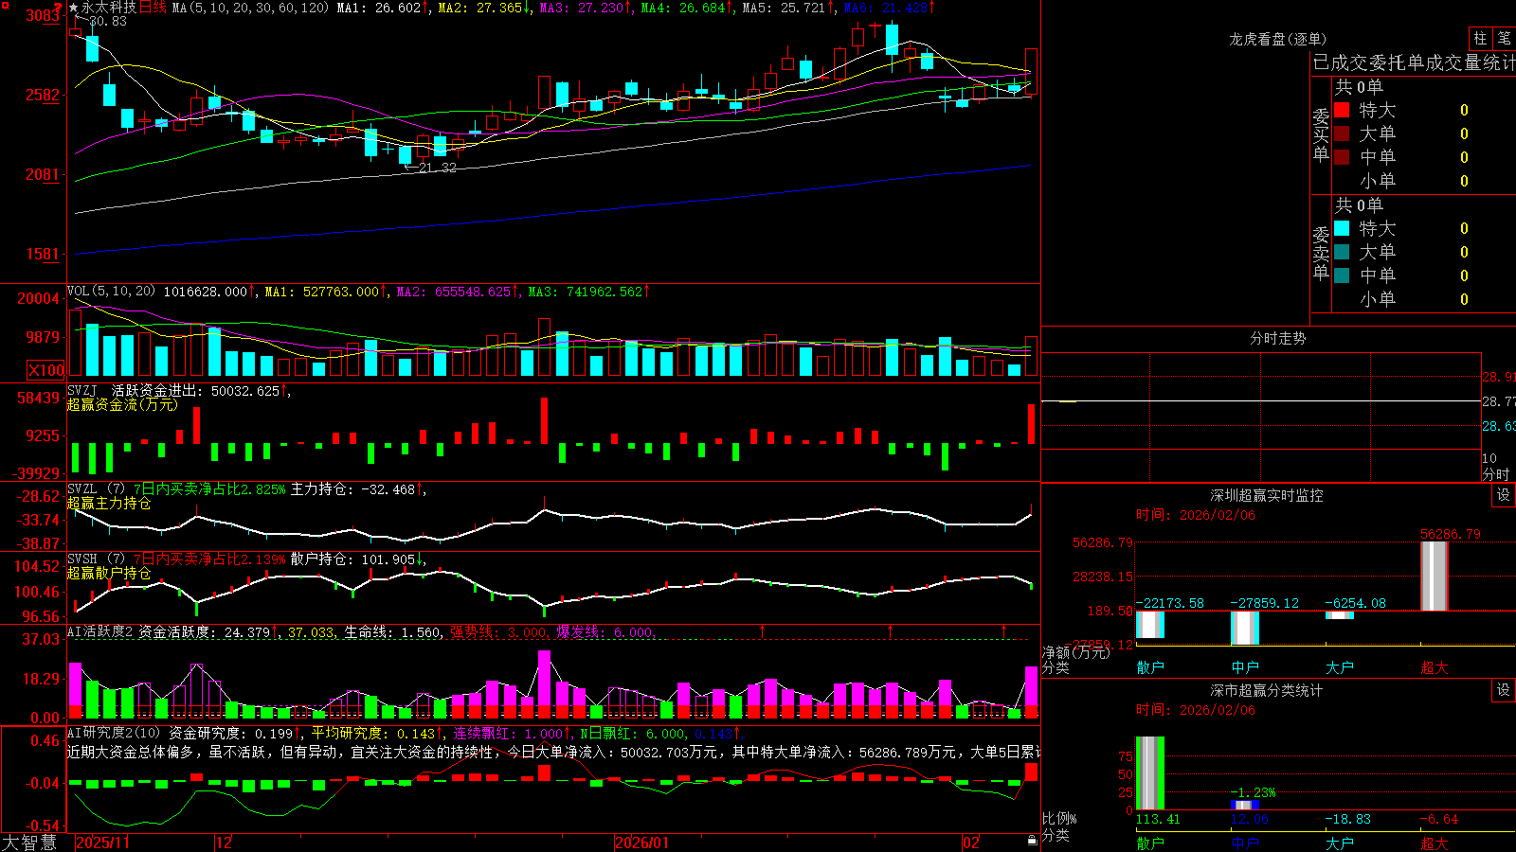Screen dimensions: 1516x852
Task: Click the tall 超大 bar labeled 56286.79
Action: pos(1435,576)
